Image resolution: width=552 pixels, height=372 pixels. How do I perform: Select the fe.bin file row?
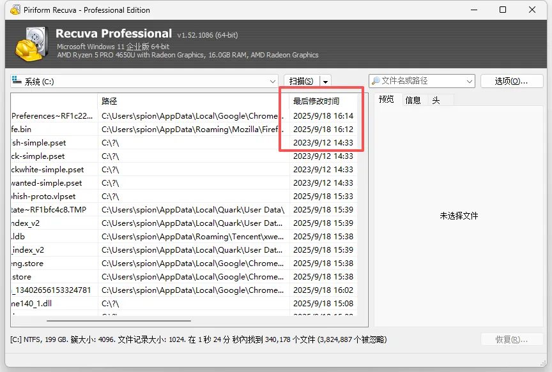(184, 130)
